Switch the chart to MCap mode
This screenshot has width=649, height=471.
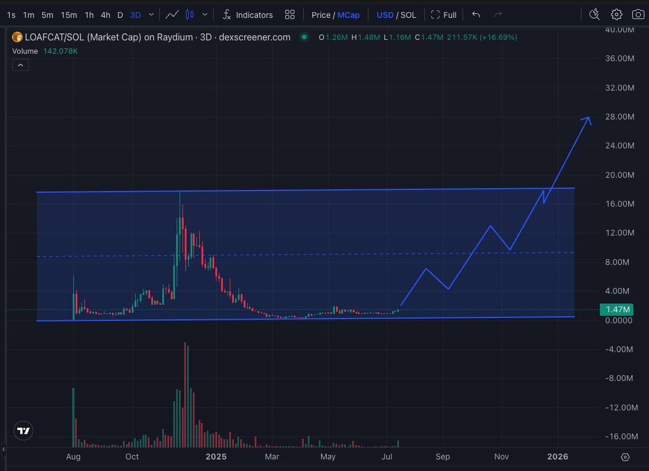(349, 14)
